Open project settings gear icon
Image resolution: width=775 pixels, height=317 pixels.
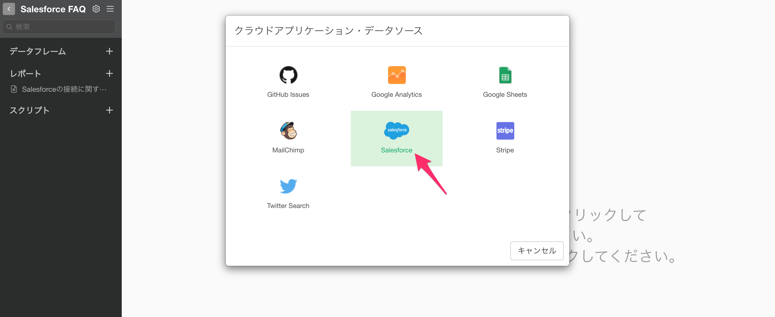[96, 9]
